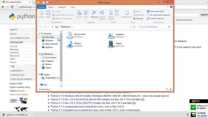Click Pegar acceso directo

pyautogui.click(x=62, y=19)
